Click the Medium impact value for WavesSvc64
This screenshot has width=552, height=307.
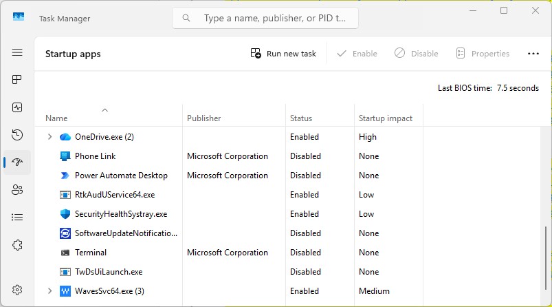tap(374, 291)
